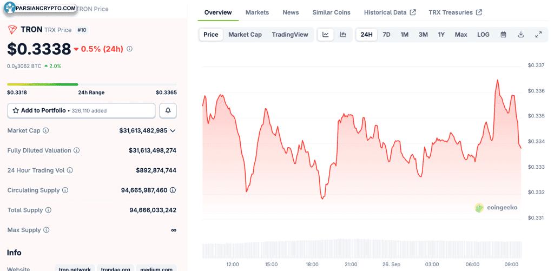Expand the Market Cap value chevron
The image size is (554, 271).
tap(173, 131)
